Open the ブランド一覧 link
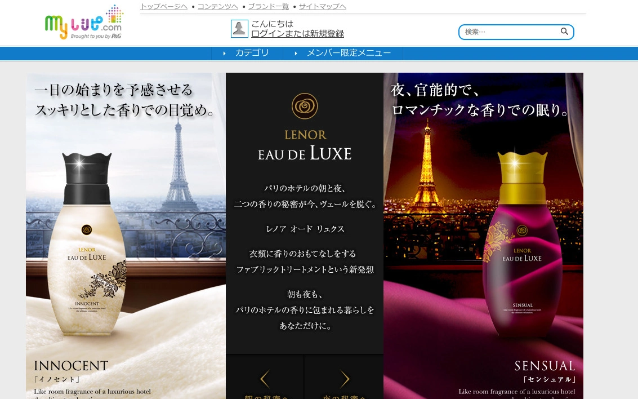The width and height of the screenshot is (638, 399). pyautogui.click(x=268, y=7)
